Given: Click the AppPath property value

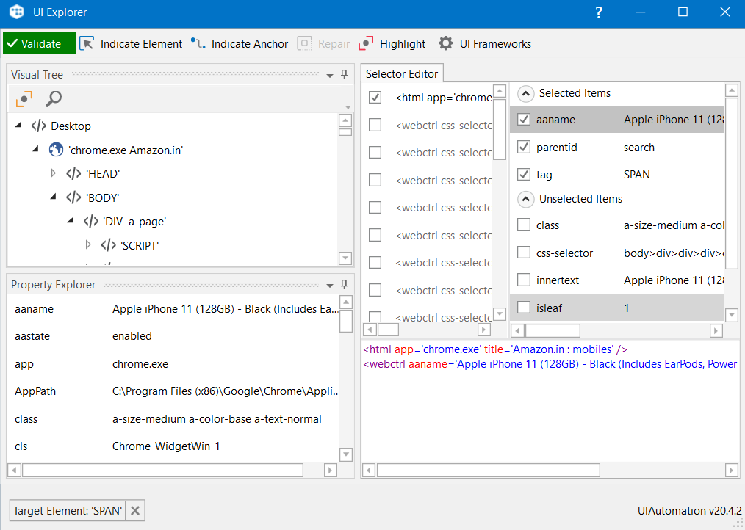Looking at the screenshot, I should 225,391.
